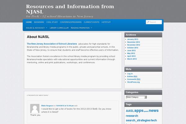Follow the New Jersey Association of School Librarians link
Image resolution: width=186 pixels, height=124 pixels.
pos(52,44)
